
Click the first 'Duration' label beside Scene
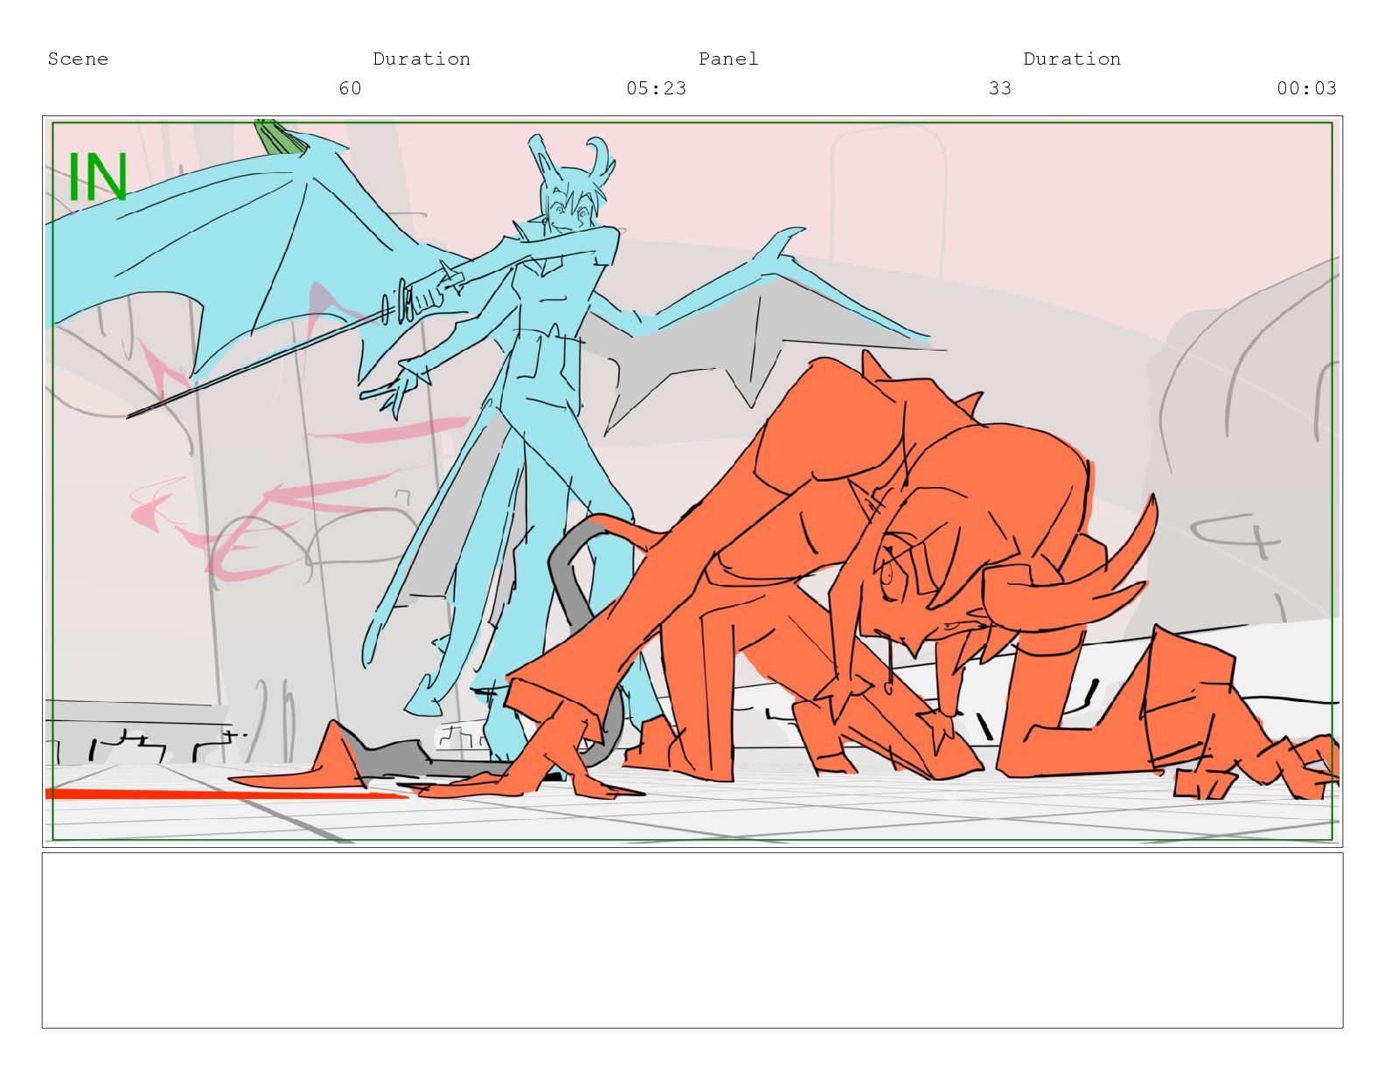[x=421, y=59]
